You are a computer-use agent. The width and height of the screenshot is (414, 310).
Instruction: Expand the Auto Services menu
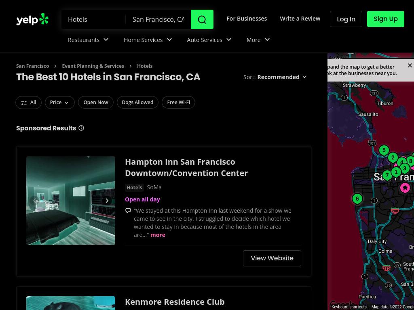coord(209,40)
